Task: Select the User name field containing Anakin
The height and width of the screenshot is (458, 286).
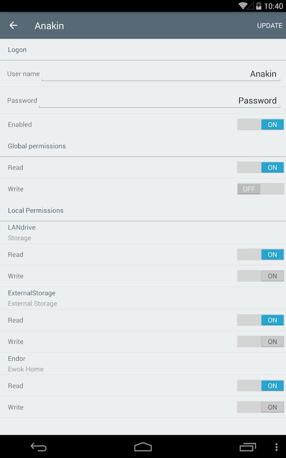Action: pyautogui.click(x=161, y=74)
